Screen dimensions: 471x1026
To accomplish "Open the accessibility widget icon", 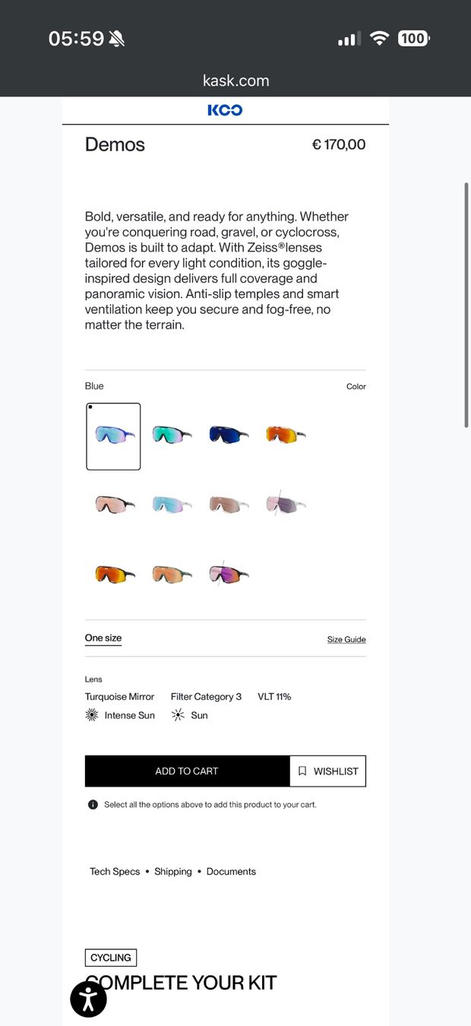I will (88, 999).
